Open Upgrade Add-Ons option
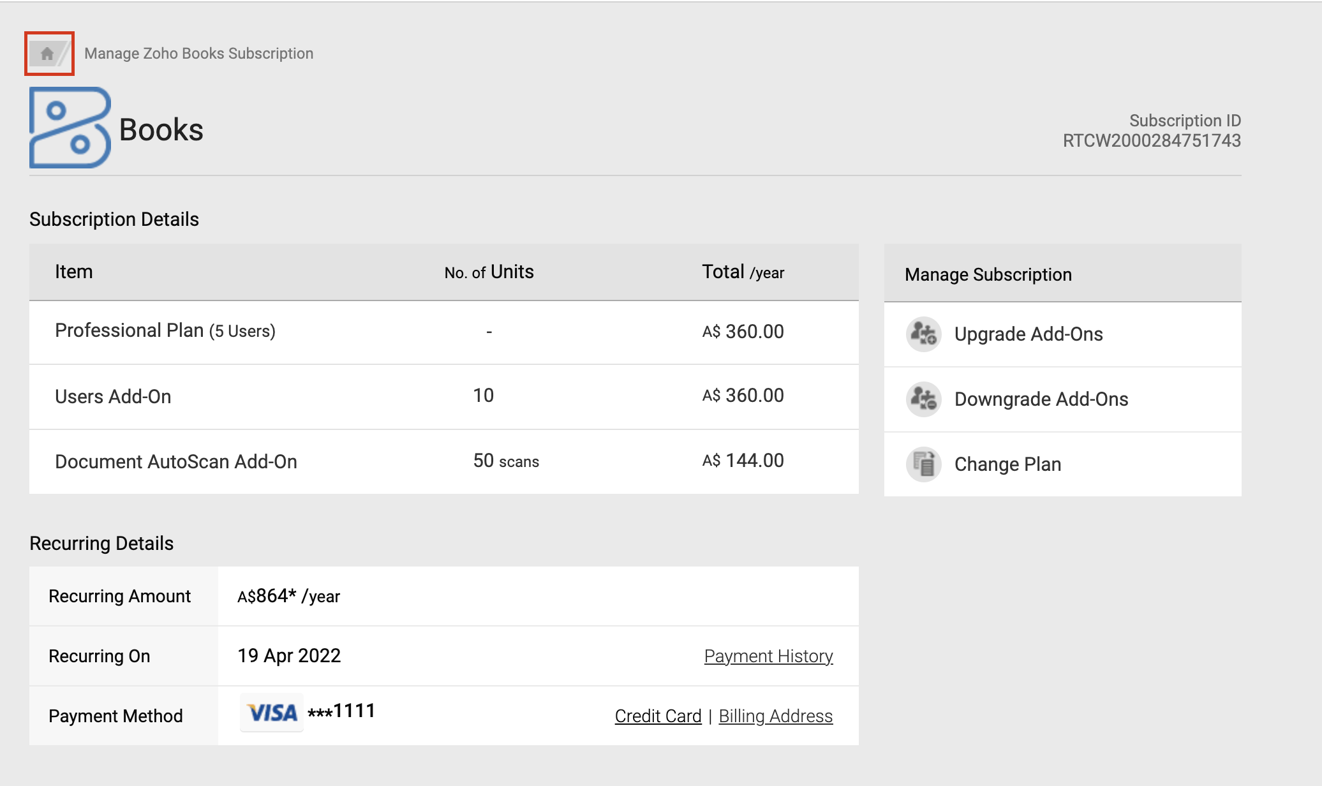 click(x=1028, y=334)
